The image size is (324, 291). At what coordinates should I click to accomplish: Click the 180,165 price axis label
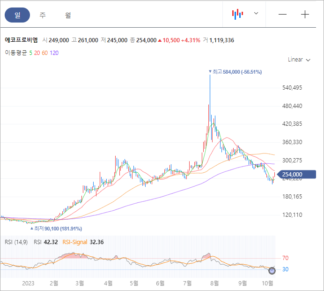click(292, 196)
